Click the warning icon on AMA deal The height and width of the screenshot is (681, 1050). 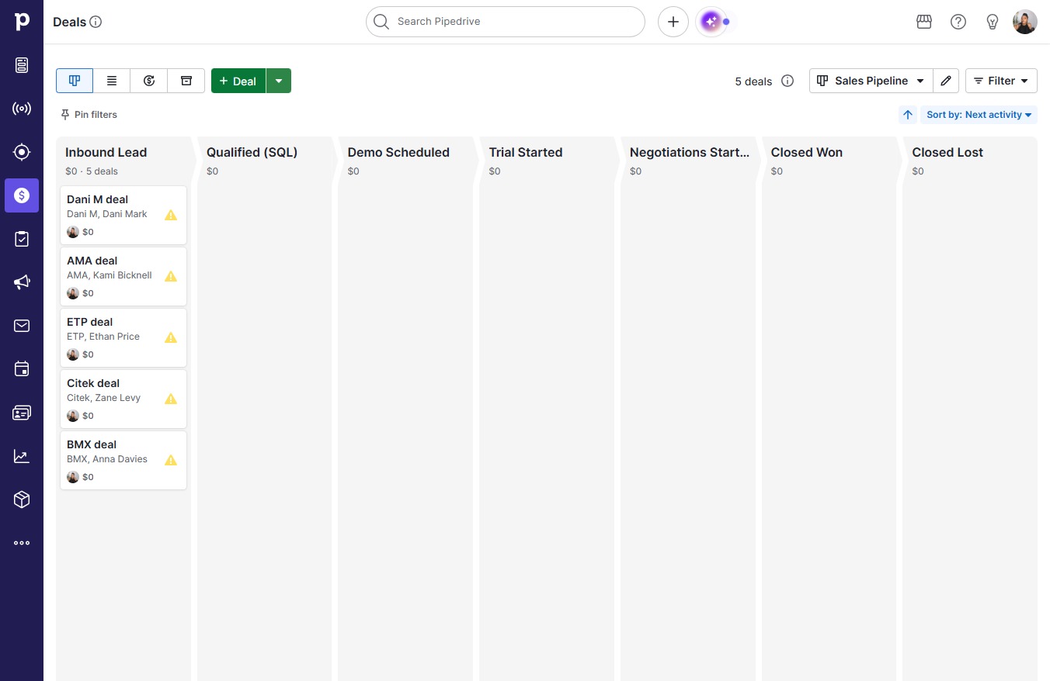171,276
